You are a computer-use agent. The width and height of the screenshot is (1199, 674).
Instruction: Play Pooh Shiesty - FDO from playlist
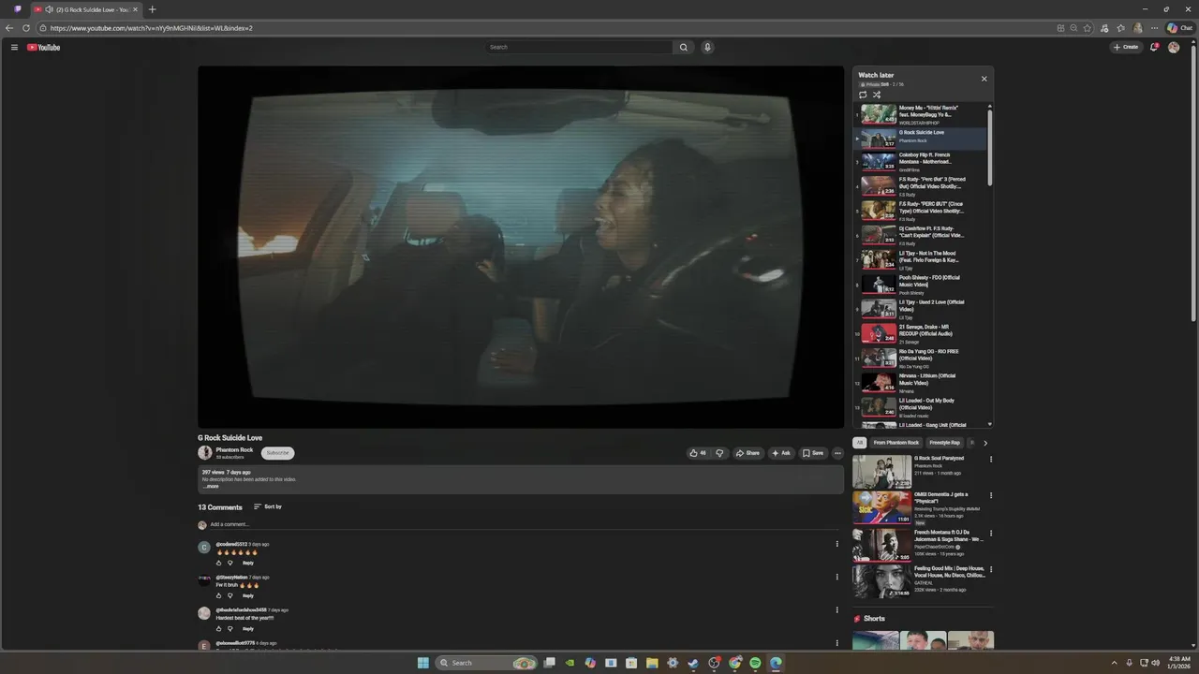(x=922, y=285)
